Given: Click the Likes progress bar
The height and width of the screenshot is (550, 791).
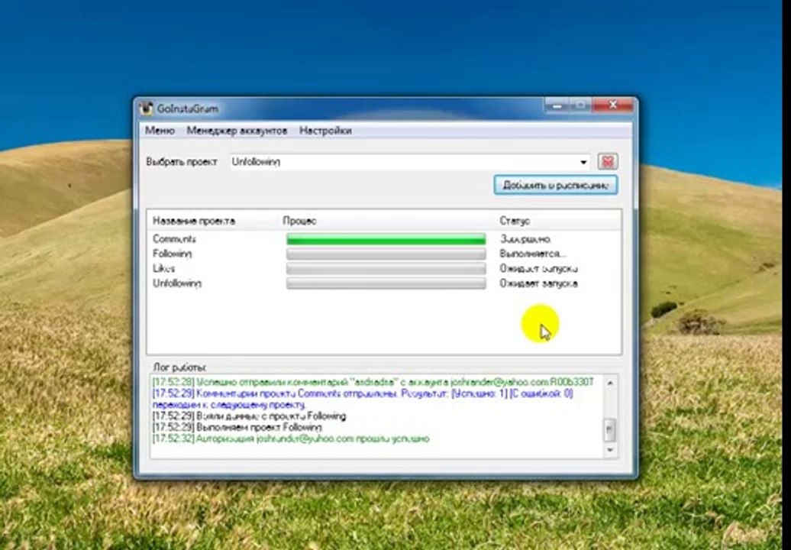Looking at the screenshot, I should coord(386,268).
